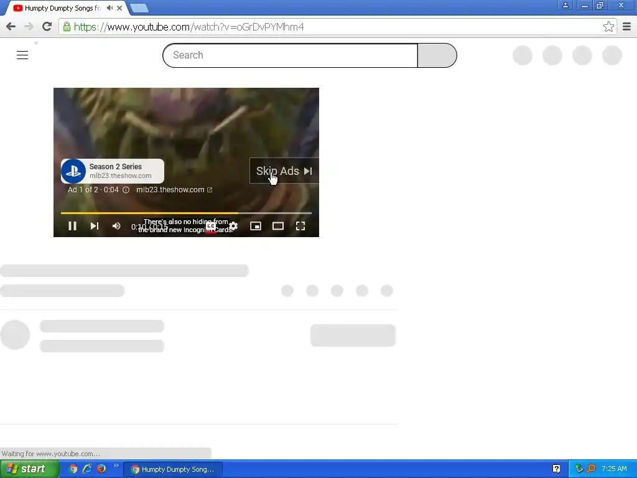Image resolution: width=637 pixels, height=478 pixels.
Task: Pause the video playback
Action: (x=72, y=226)
